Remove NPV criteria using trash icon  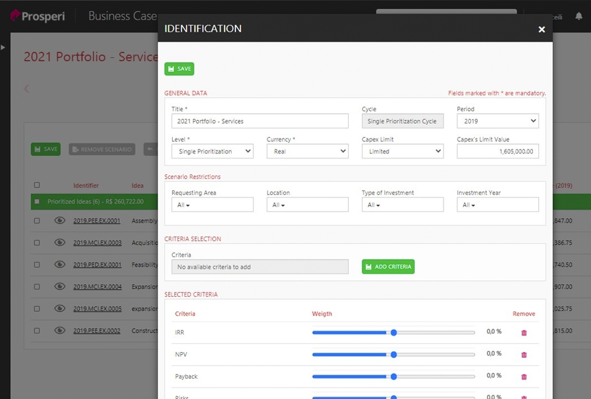(524, 355)
